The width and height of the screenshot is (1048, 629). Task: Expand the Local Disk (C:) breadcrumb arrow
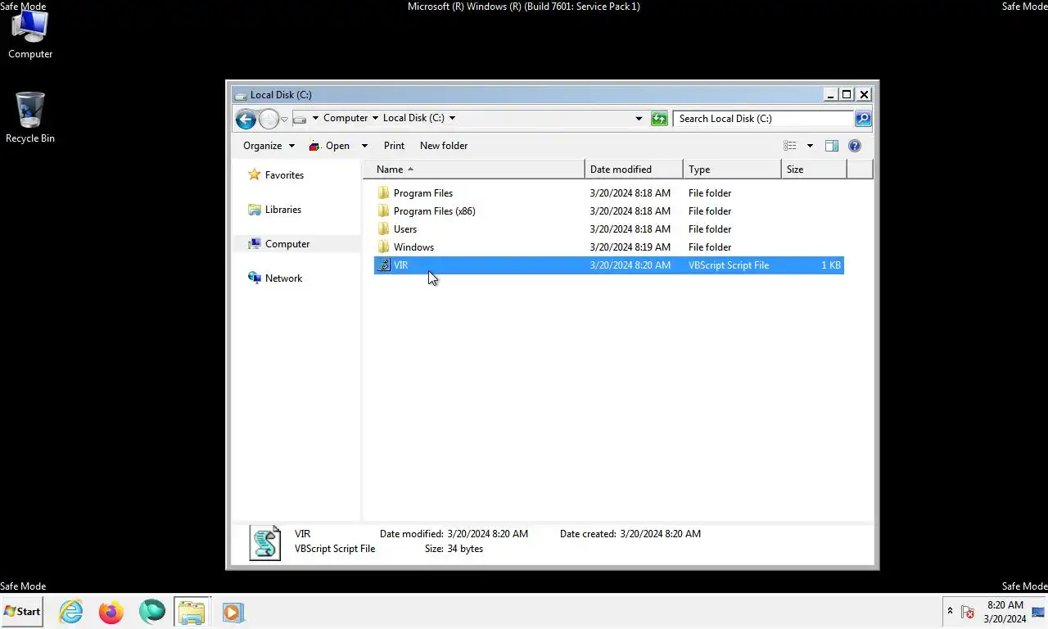(452, 118)
